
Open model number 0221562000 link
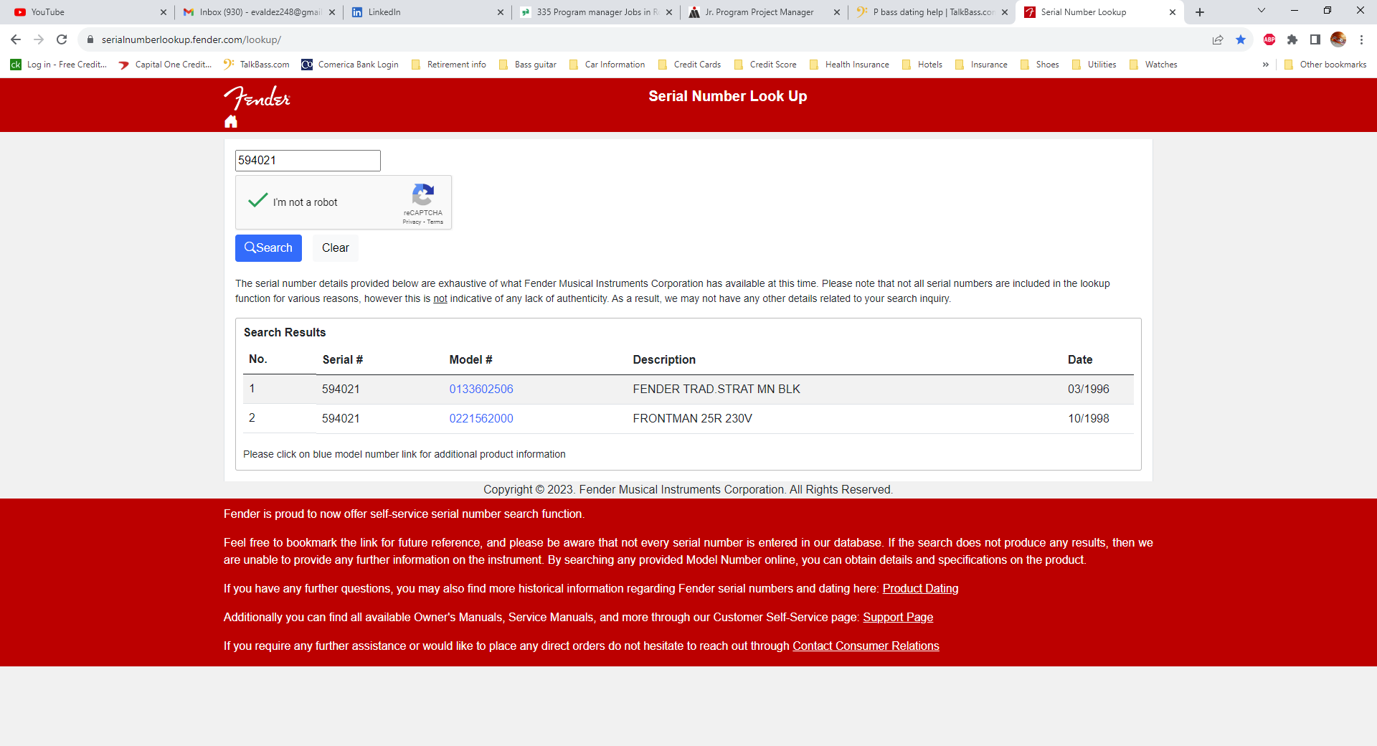click(x=481, y=418)
